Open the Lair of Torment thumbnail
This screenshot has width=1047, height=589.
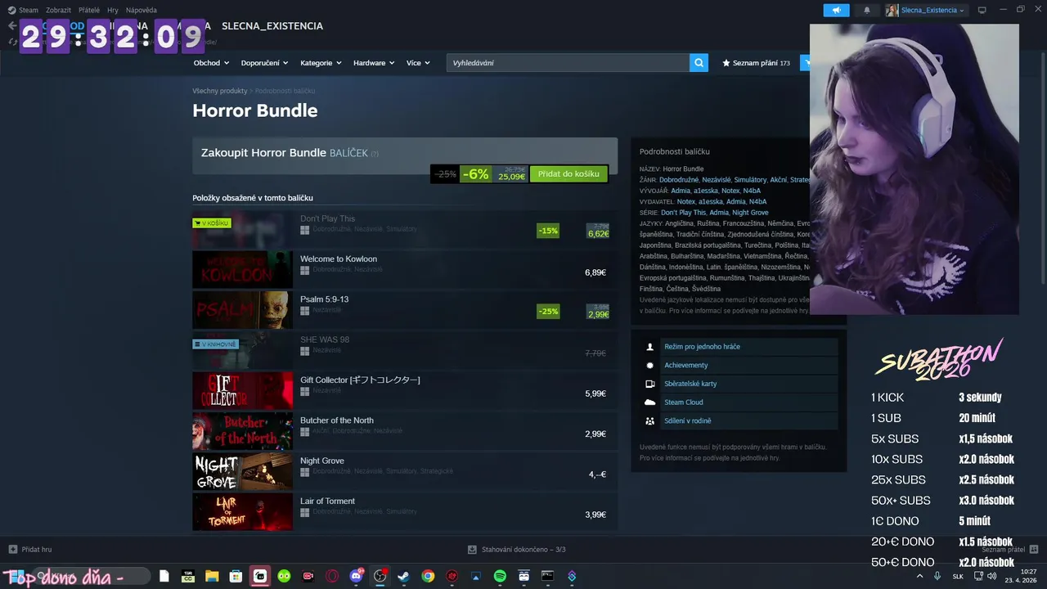point(242,511)
